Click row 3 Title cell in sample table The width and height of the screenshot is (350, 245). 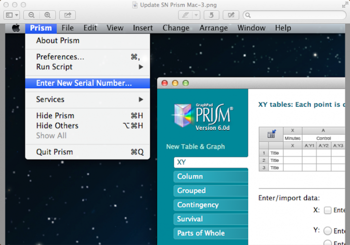[276, 168]
